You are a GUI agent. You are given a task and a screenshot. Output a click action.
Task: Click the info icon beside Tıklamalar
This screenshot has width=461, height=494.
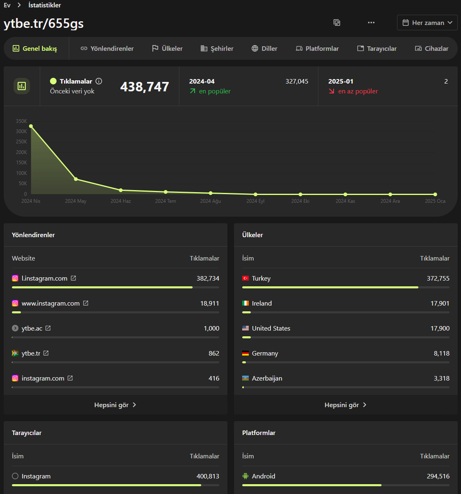99,81
